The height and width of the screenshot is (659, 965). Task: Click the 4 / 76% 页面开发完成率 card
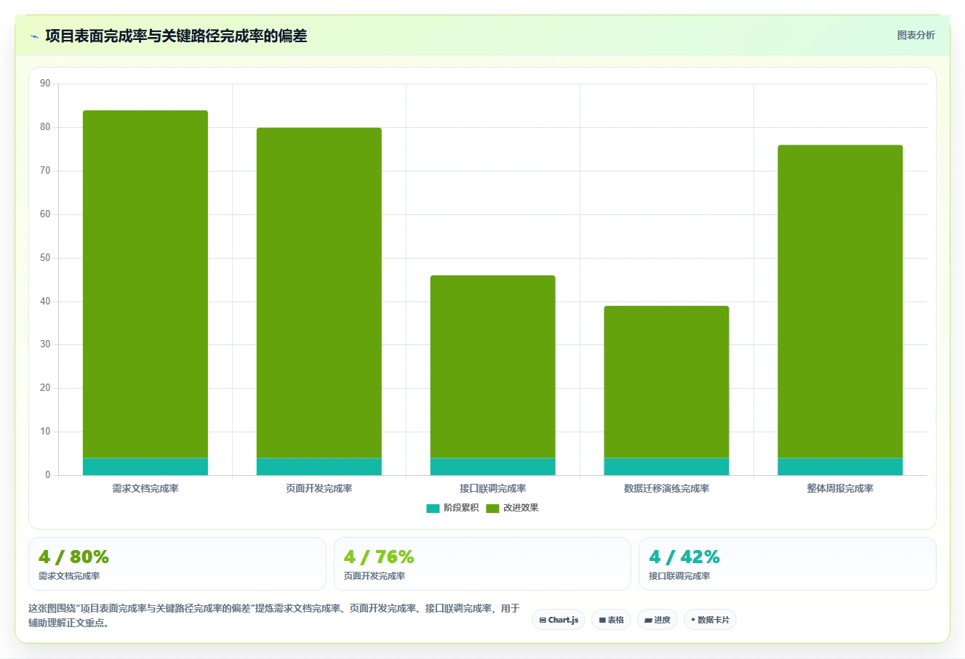[482, 564]
